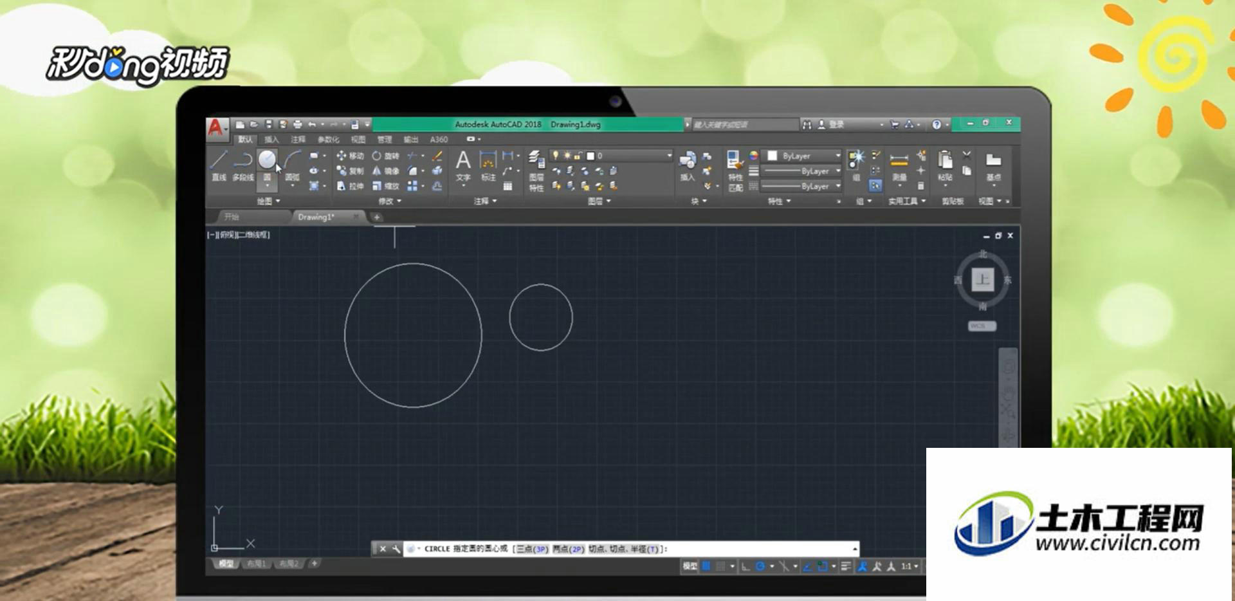Image resolution: width=1235 pixels, height=601 pixels.
Task: Toggle the layer lightbulb on/off icon
Action: click(555, 156)
